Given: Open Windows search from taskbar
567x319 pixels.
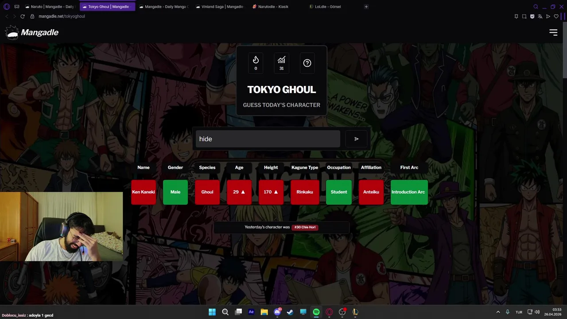Looking at the screenshot, I should coord(225,312).
